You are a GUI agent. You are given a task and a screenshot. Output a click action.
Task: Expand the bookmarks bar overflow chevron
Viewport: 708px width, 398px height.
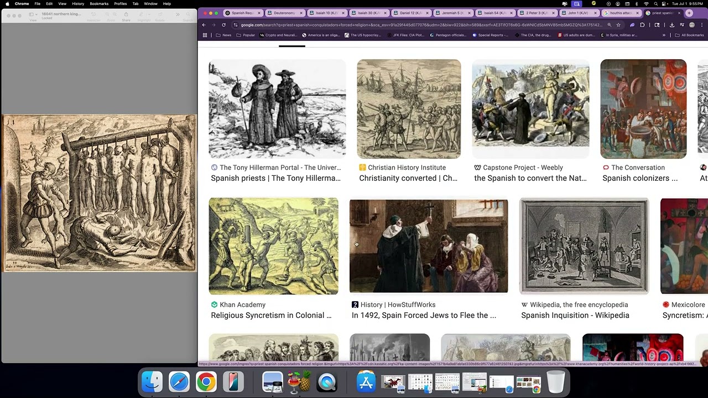tap(664, 35)
